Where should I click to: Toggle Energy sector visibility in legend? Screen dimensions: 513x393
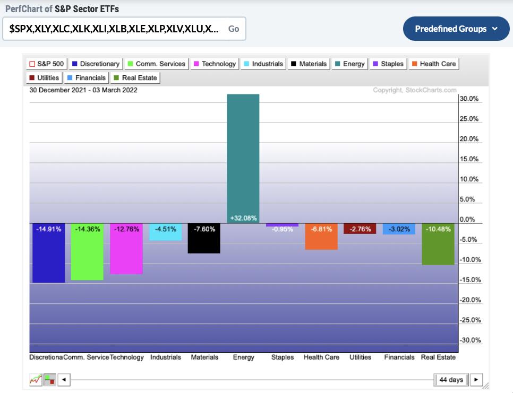349,64
